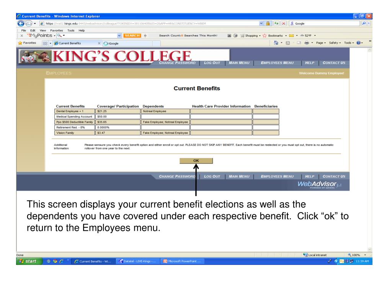Viewport: 392px width, 294px height.
Task: Switch to Datatel LIVE-Kings taskbar window
Action: tap(137, 261)
